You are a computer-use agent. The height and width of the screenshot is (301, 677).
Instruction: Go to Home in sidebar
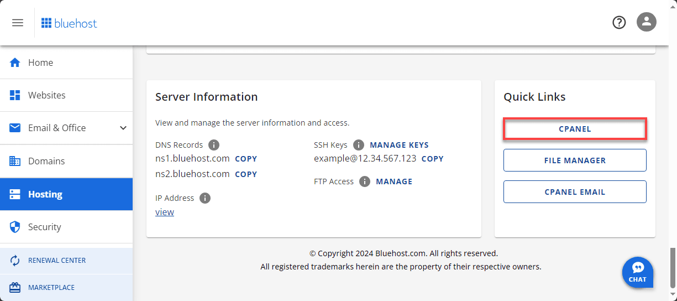click(x=40, y=63)
